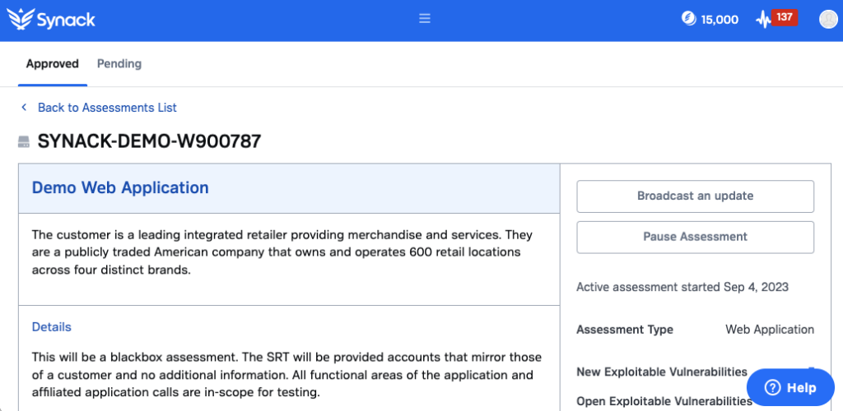This screenshot has width=843, height=411.
Task: Open the user profile avatar
Action: 828,19
